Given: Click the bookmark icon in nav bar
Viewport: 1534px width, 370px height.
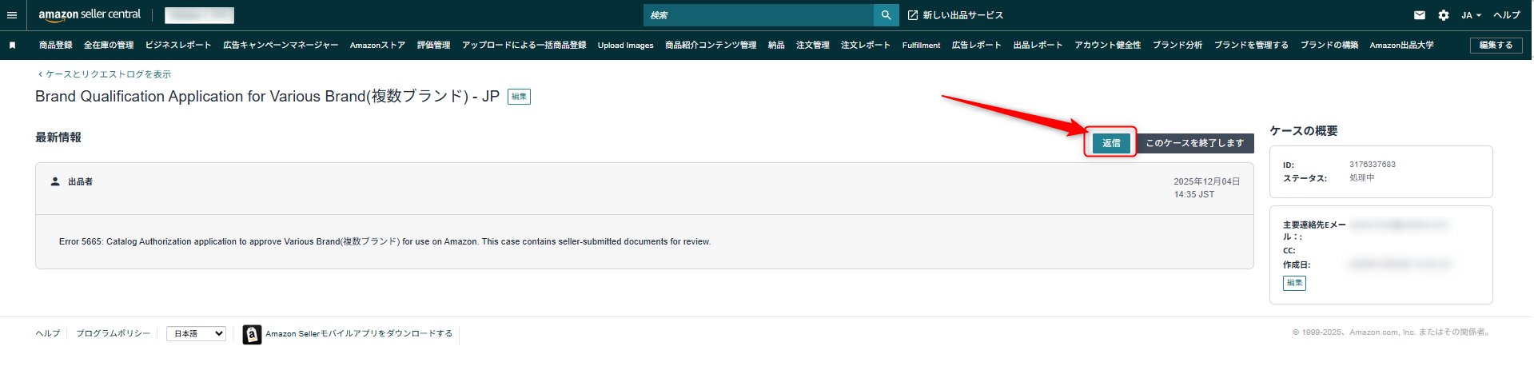Looking at the screenshot, I should pyautogui.click(x=12, y=46).
